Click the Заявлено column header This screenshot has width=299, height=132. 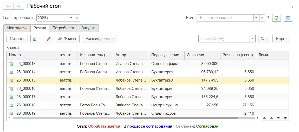203,55
